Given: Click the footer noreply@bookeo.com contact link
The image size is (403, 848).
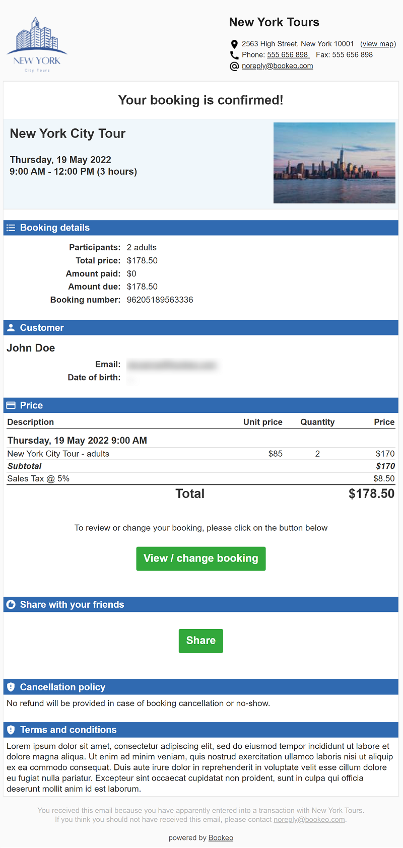Looking at the screenshot, I should [x=309, y=820].
